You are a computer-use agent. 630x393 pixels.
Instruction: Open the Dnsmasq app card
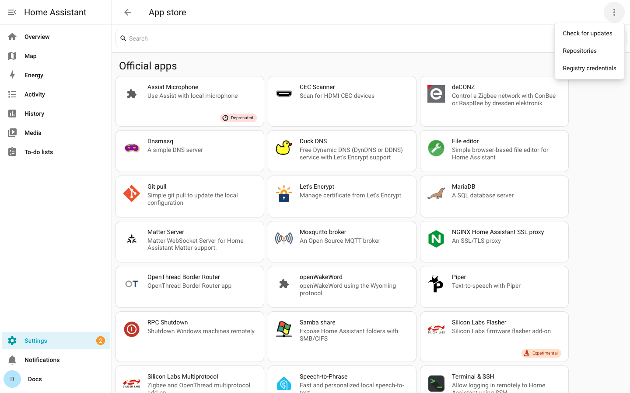pyautogui.click(x=190, y=151)
